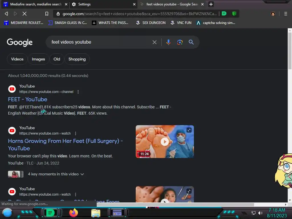This screenshot has height=219, width=292.
Task: Filter results by Images
Action: click(38, 59)
